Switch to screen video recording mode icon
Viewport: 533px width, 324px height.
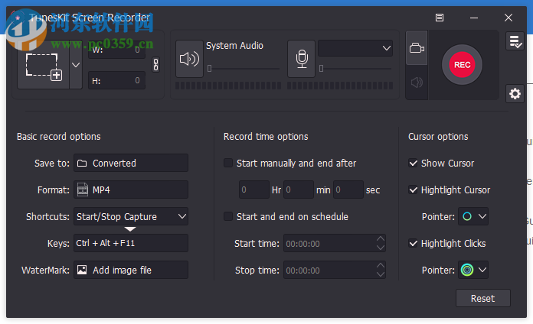417,48
